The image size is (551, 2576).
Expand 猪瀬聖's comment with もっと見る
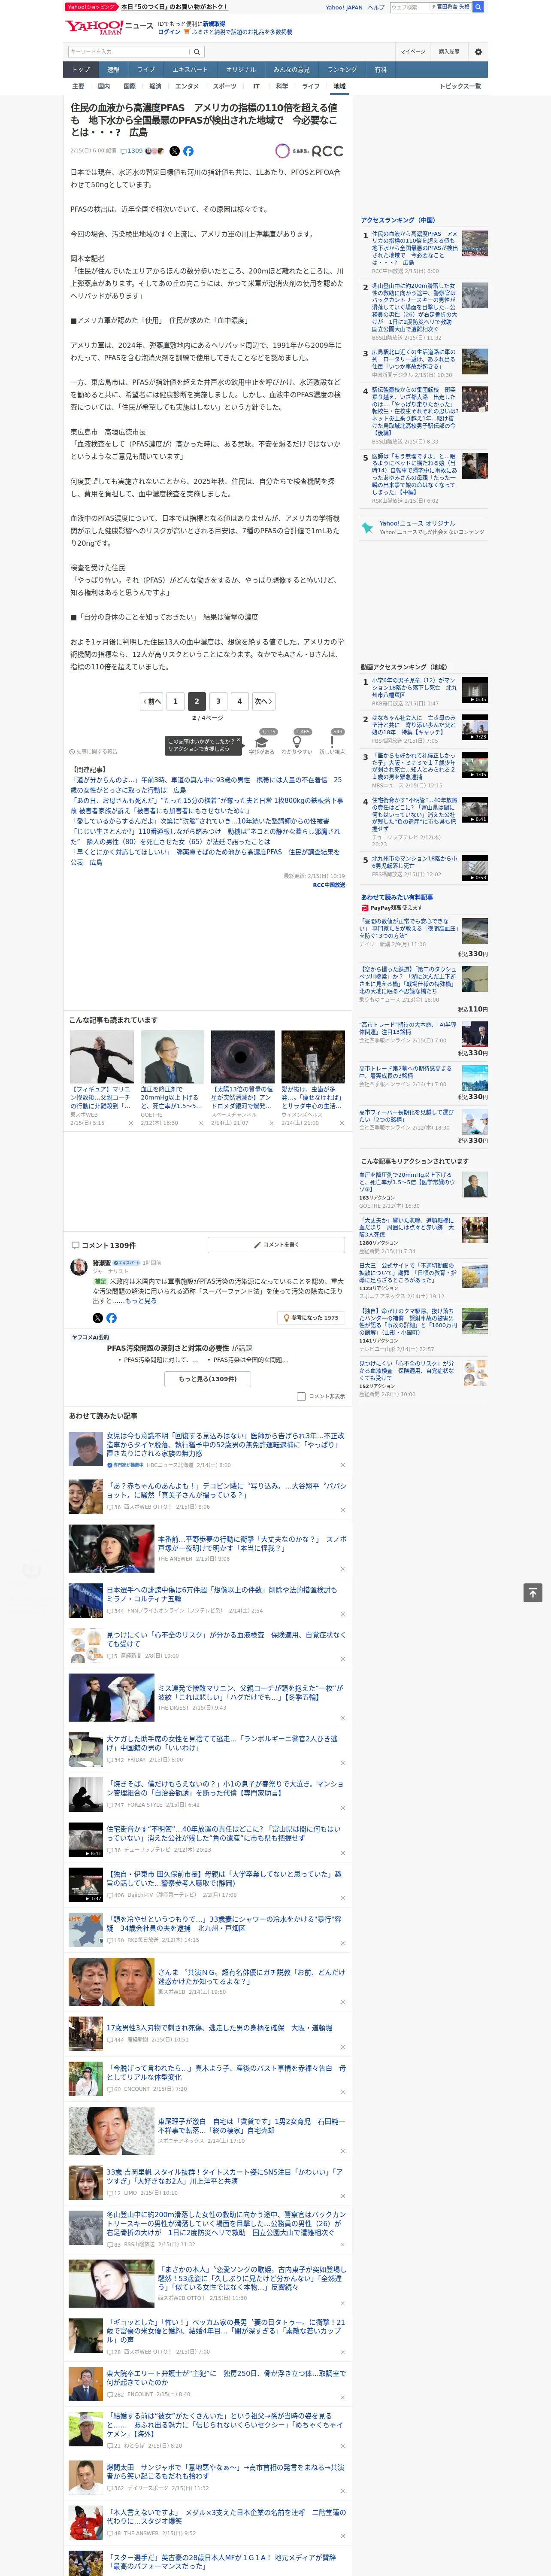[141, 1301]
